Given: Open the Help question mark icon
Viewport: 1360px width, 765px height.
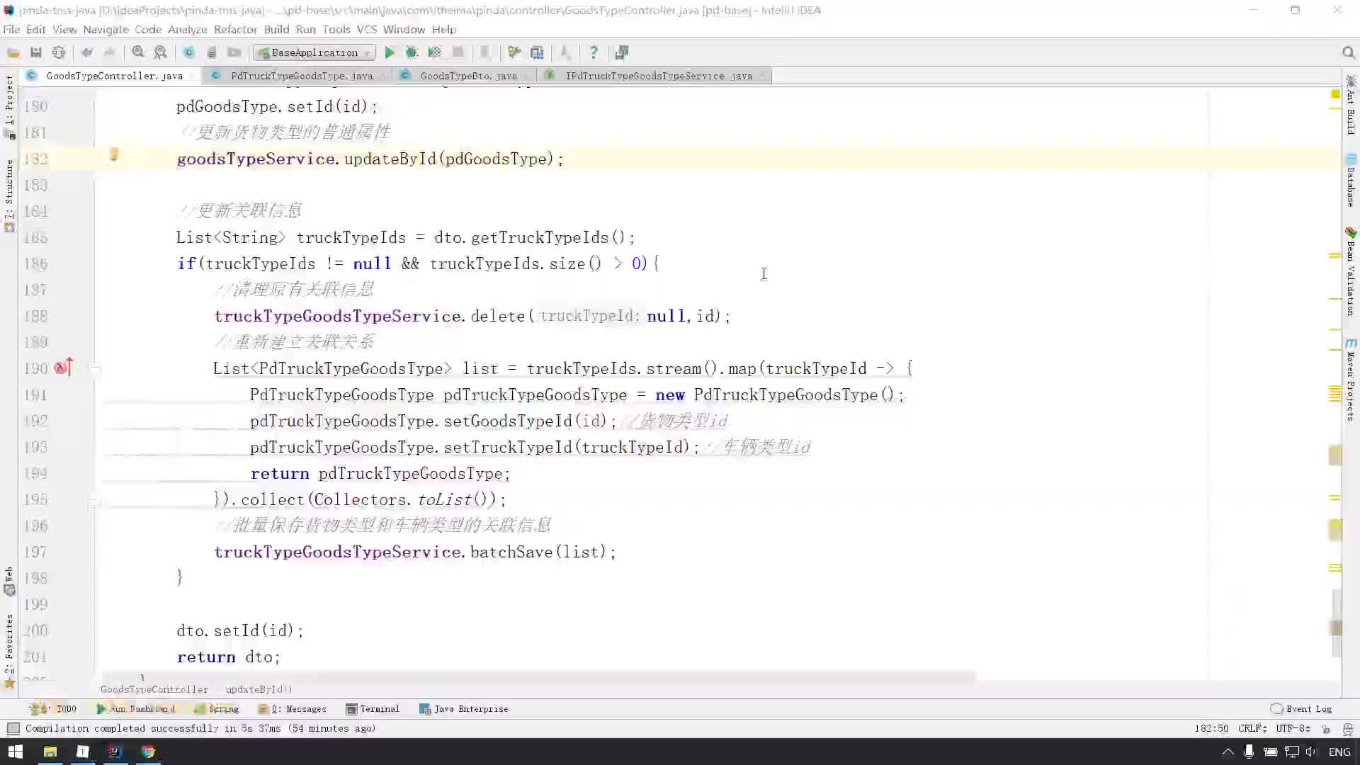Looking at the screenshot, I should 594,52.
